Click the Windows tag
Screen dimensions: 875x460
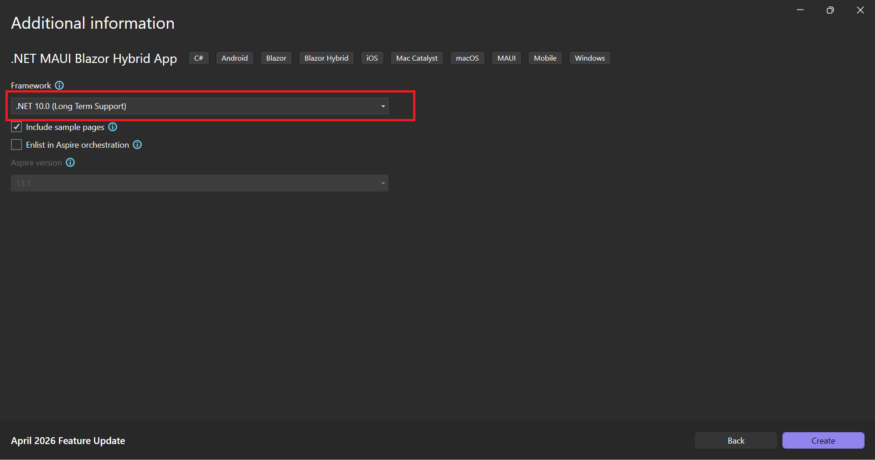click(590, 58)
